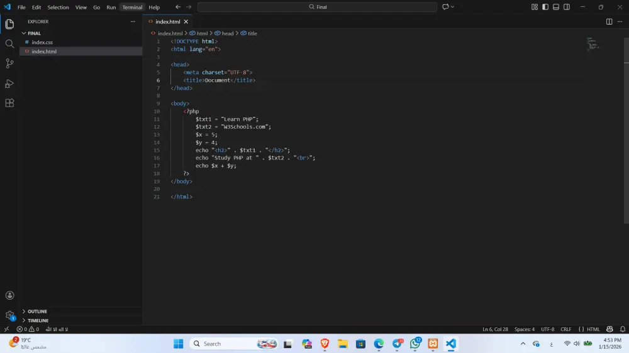Select index.html in the explorer tree
Image resolution: width=629 pixels, height=353 pixels.
pos(81,52)
